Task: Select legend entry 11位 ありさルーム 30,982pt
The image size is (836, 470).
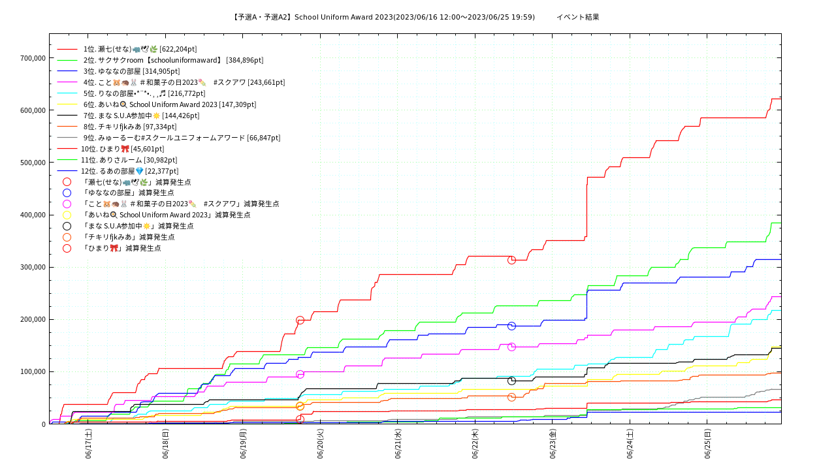Action: click(x=129, y=160)
